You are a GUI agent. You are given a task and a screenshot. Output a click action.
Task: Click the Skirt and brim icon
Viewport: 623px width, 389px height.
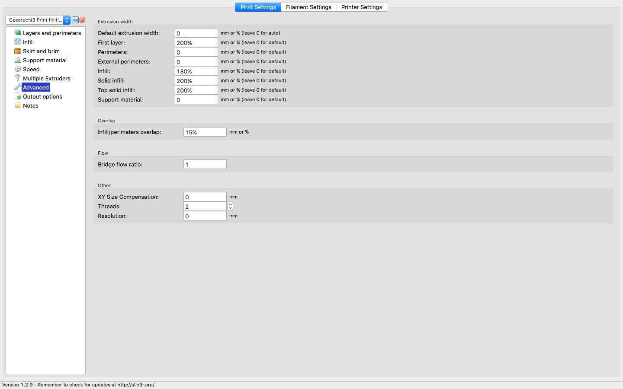coord(18,51)
